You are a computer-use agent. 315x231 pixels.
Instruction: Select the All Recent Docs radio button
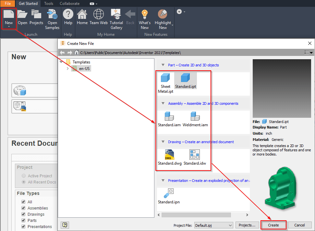point(24,182)
